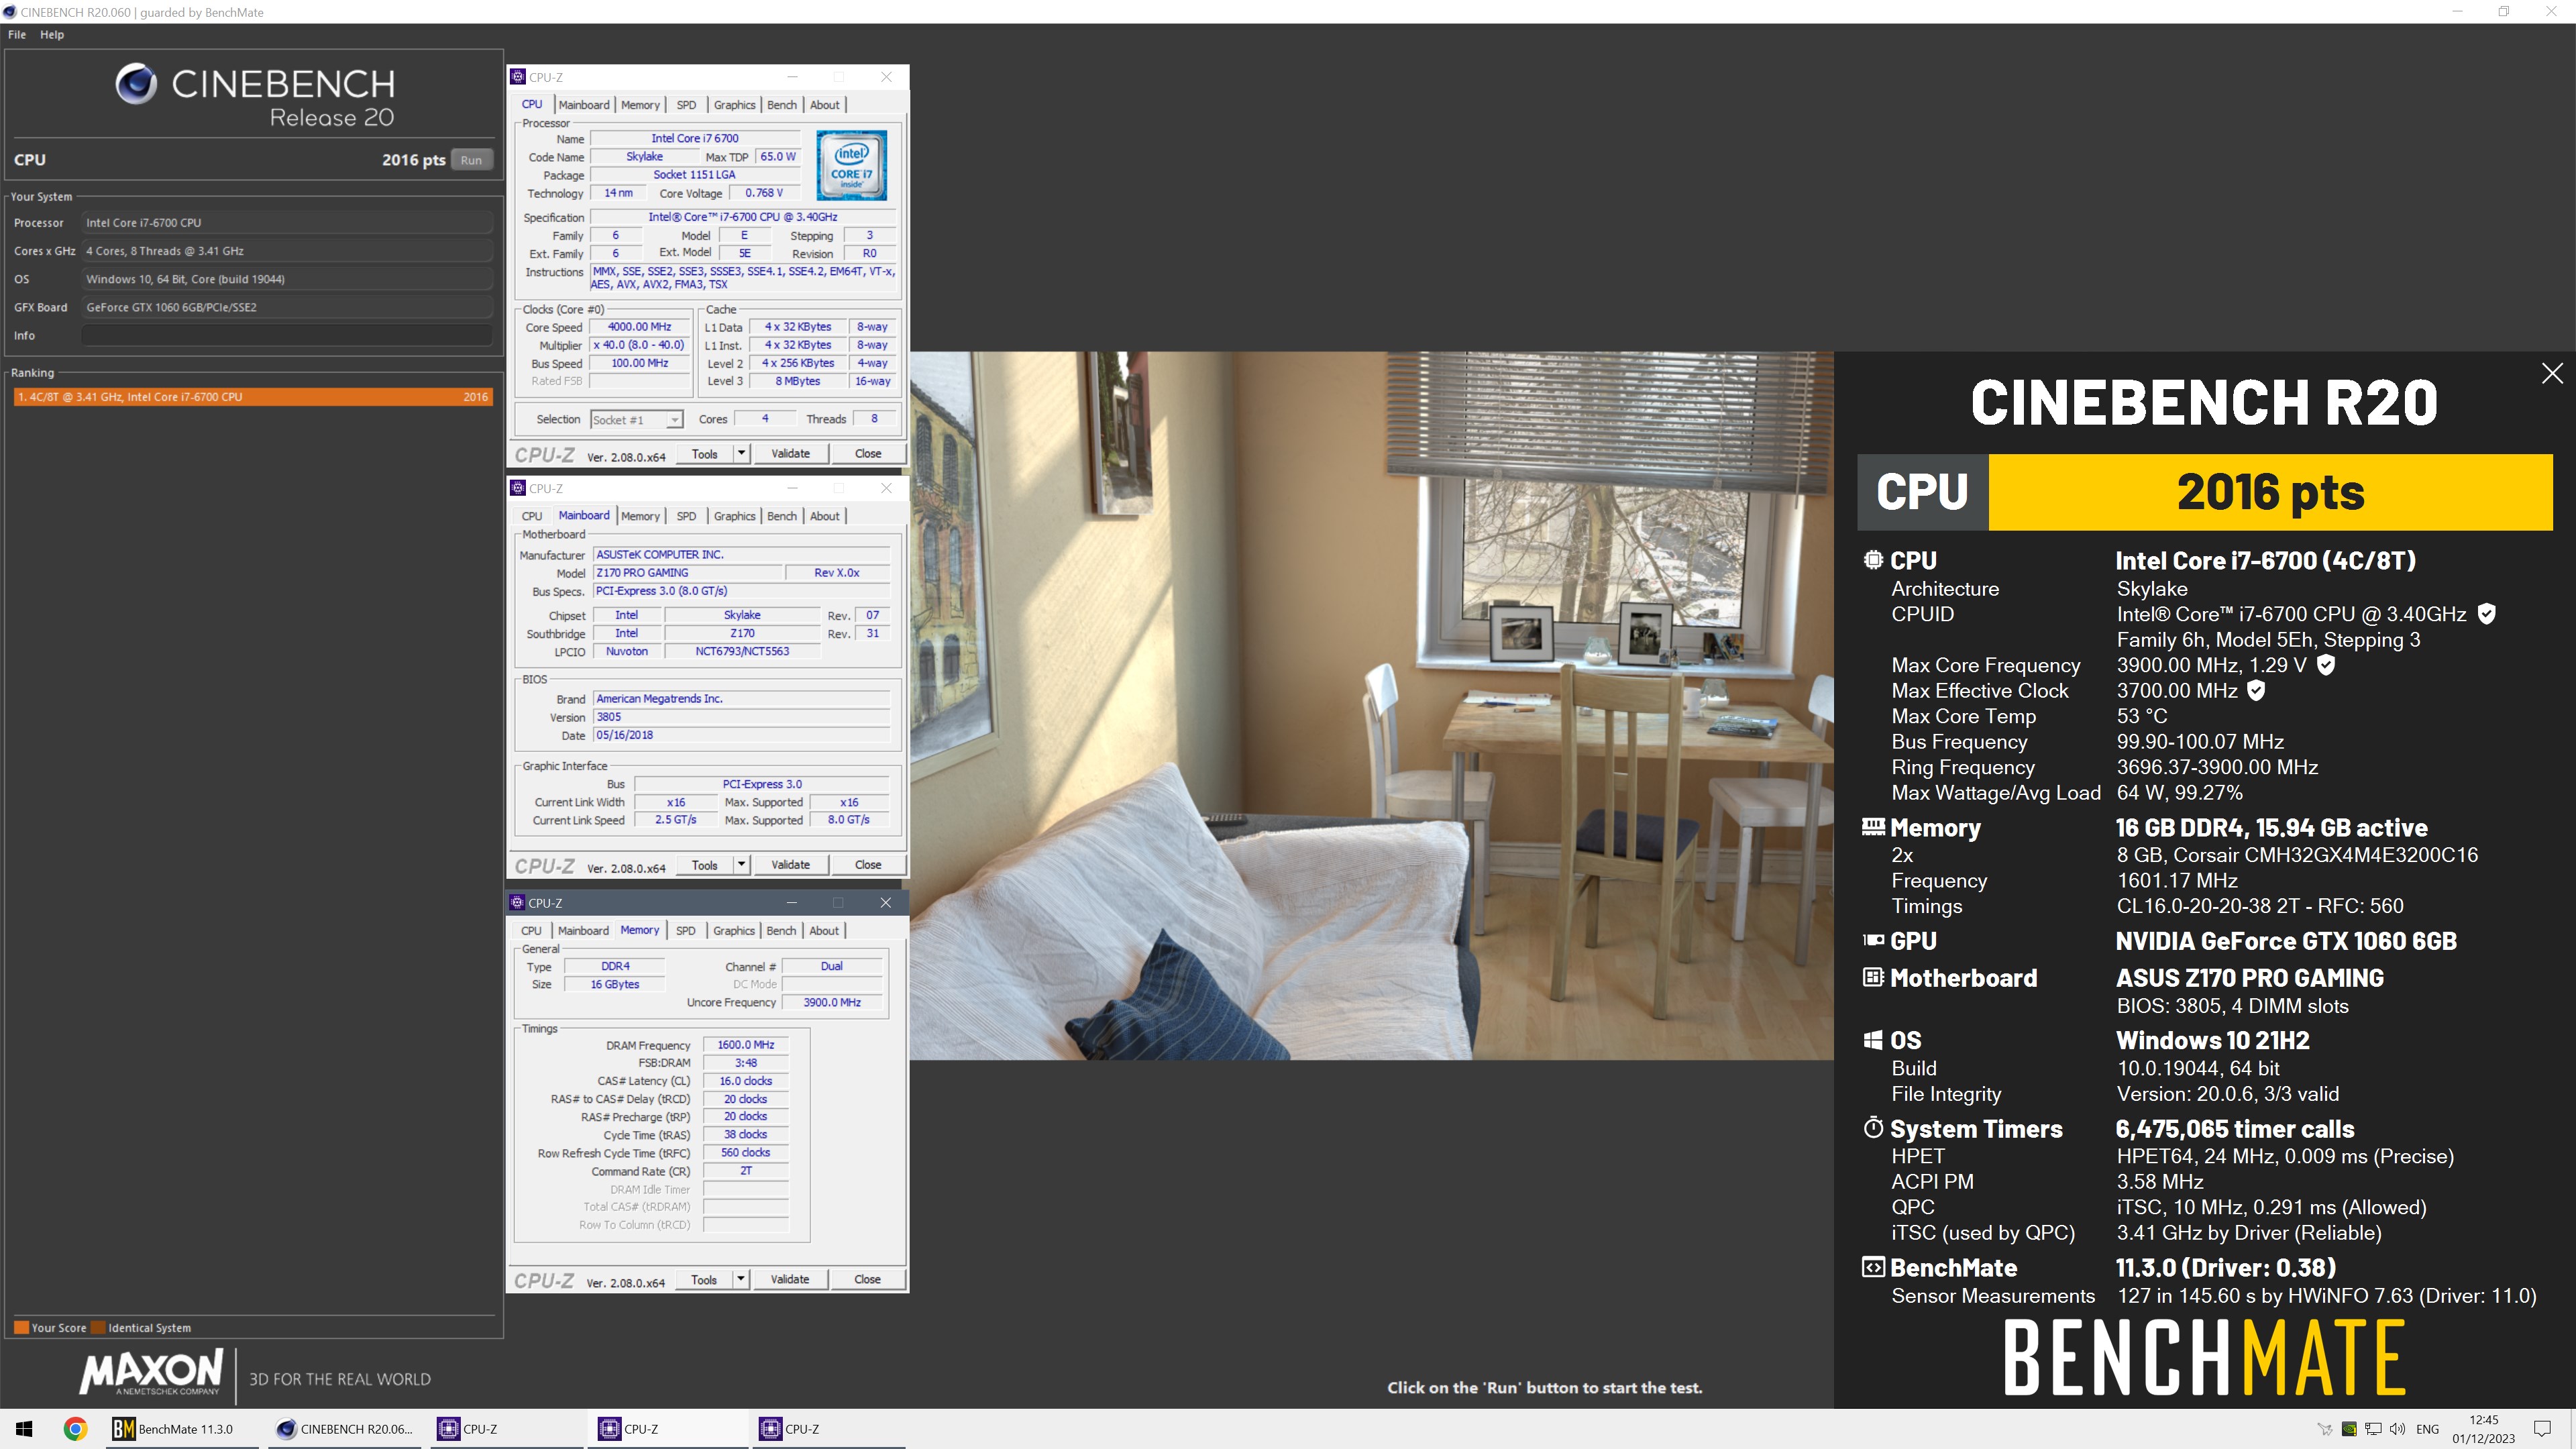This screenshot has width=2576, height=1449.
Task: Expand Tools dropdown arrow in CPU tab window
Action: (x=741, y=453)
